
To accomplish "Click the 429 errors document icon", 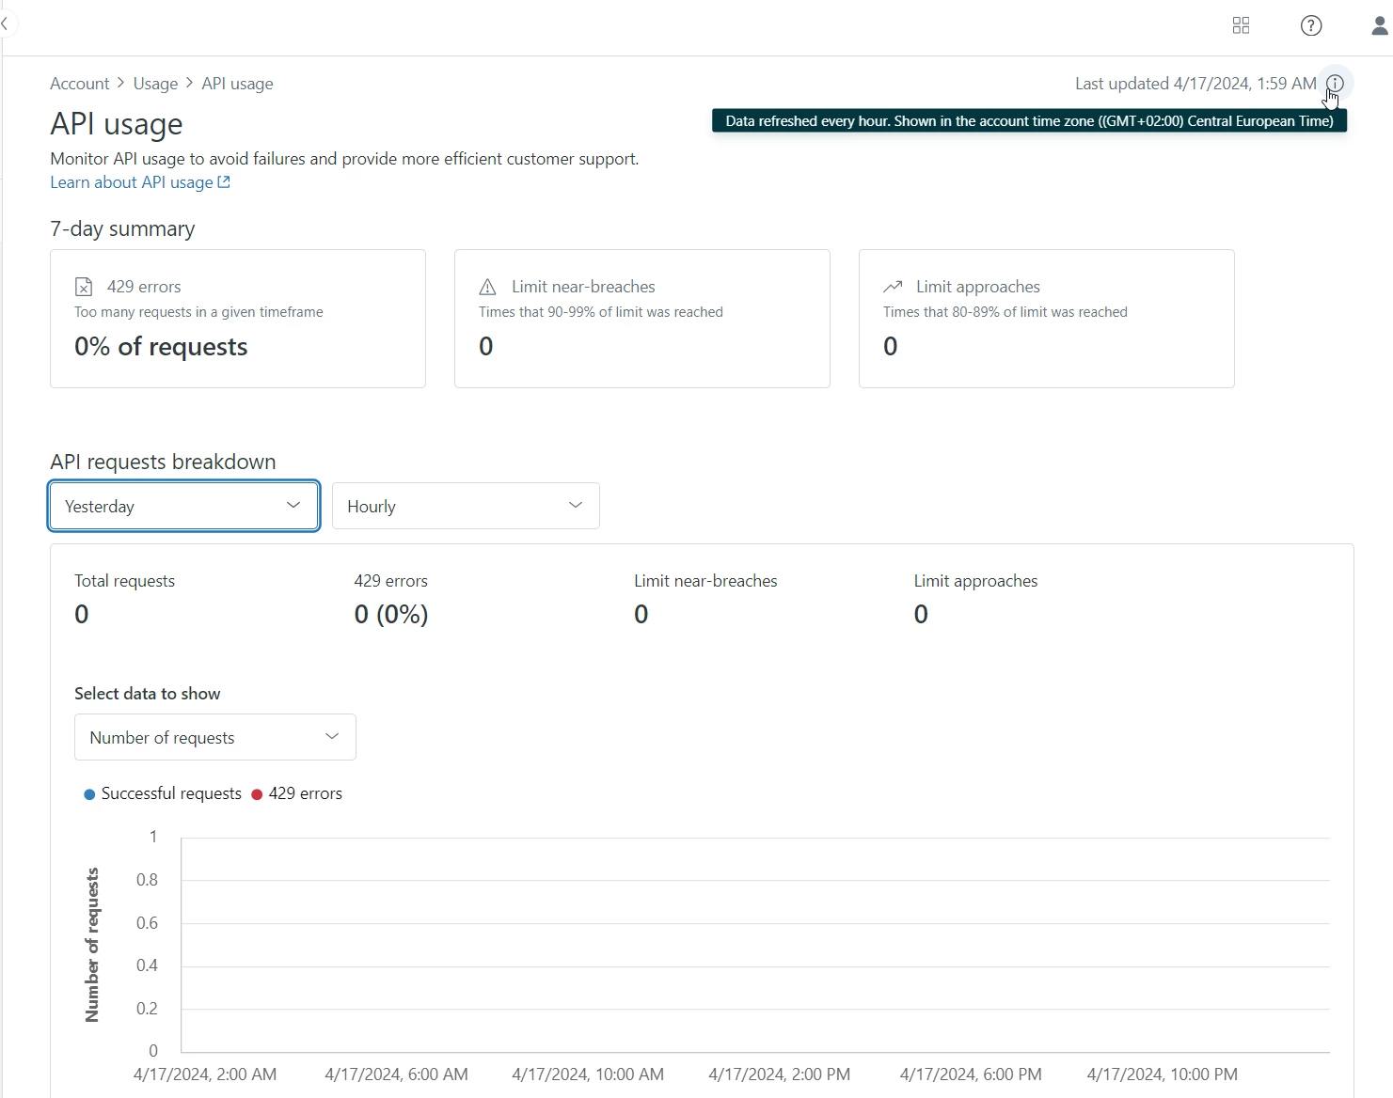I will [x=84, y=287].
